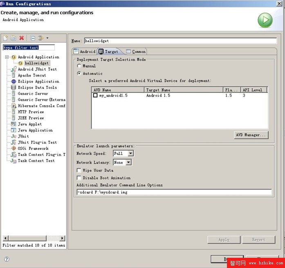Delete selected launch configuration red X
This screenshot has height=268, width=285.
click(x=22, y=38)
